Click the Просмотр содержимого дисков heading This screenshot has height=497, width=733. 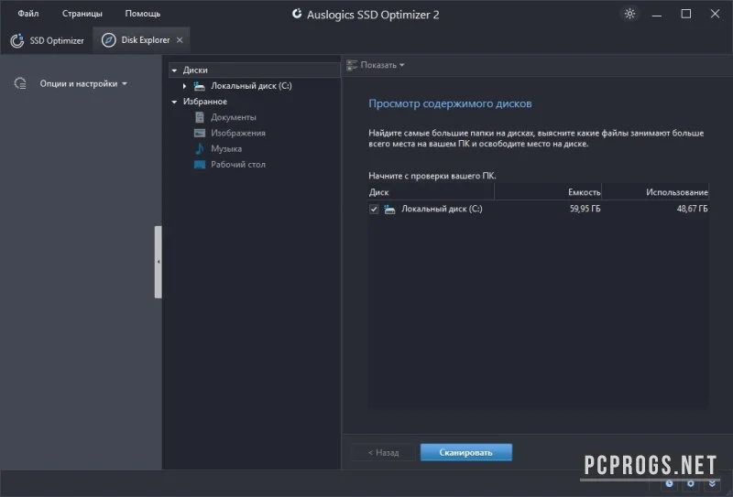450,103
